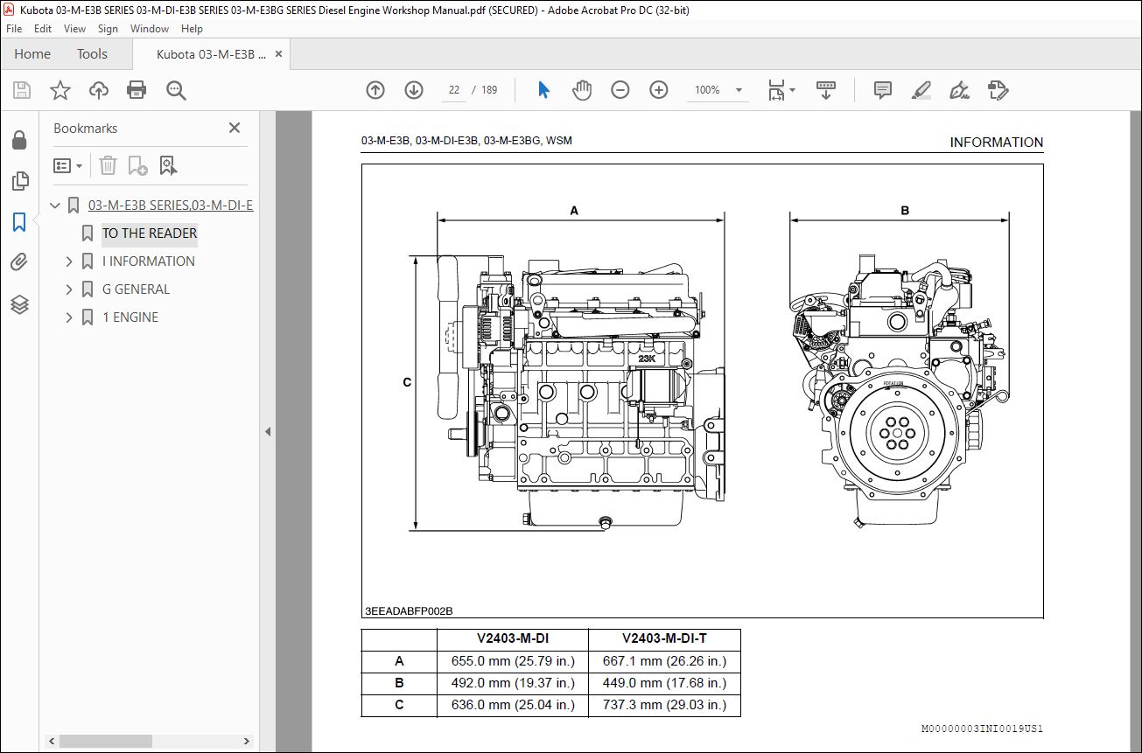
Task: Open the Help menu
Action: pyautogui.click(x=192, y=29)
